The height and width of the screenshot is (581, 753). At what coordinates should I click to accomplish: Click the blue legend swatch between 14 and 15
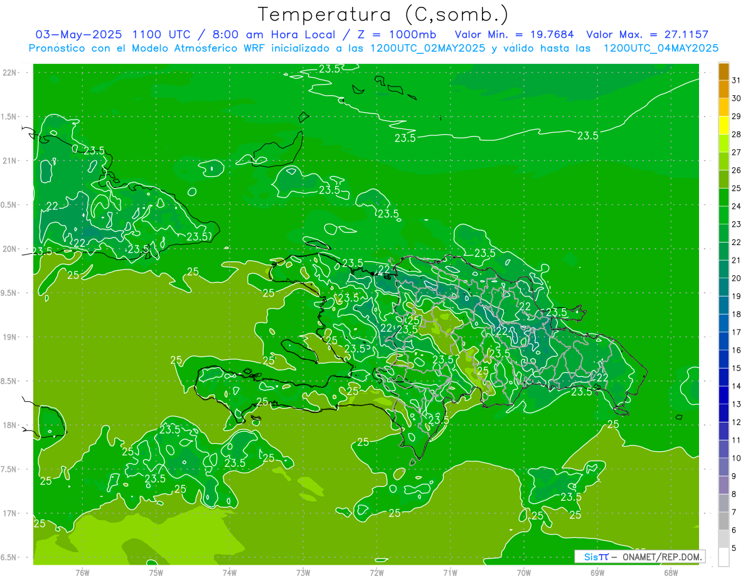coord(724,377)
